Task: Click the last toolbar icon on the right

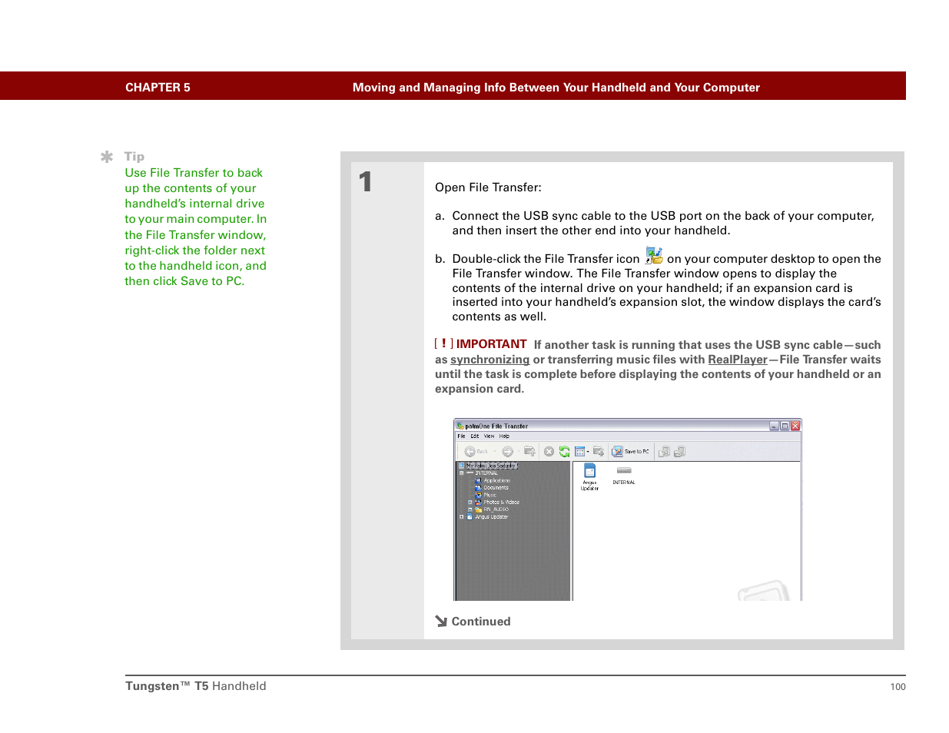Action: pyautogui.click(x=679, y=452)
